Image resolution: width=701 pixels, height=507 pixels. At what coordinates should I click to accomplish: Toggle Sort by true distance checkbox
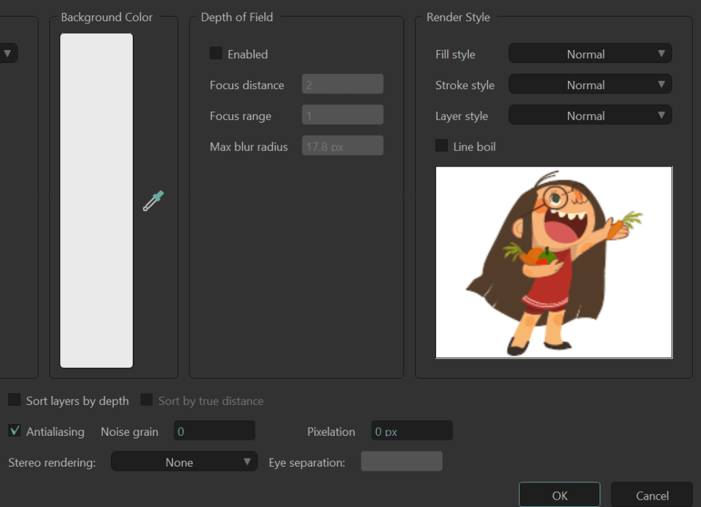[146, 400]
